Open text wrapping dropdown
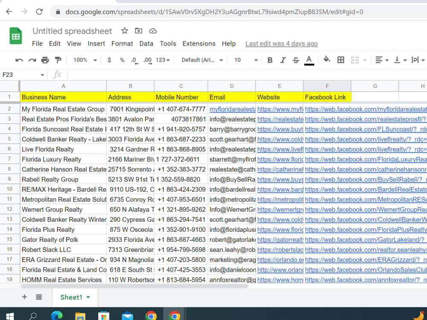 pos(418,60)
